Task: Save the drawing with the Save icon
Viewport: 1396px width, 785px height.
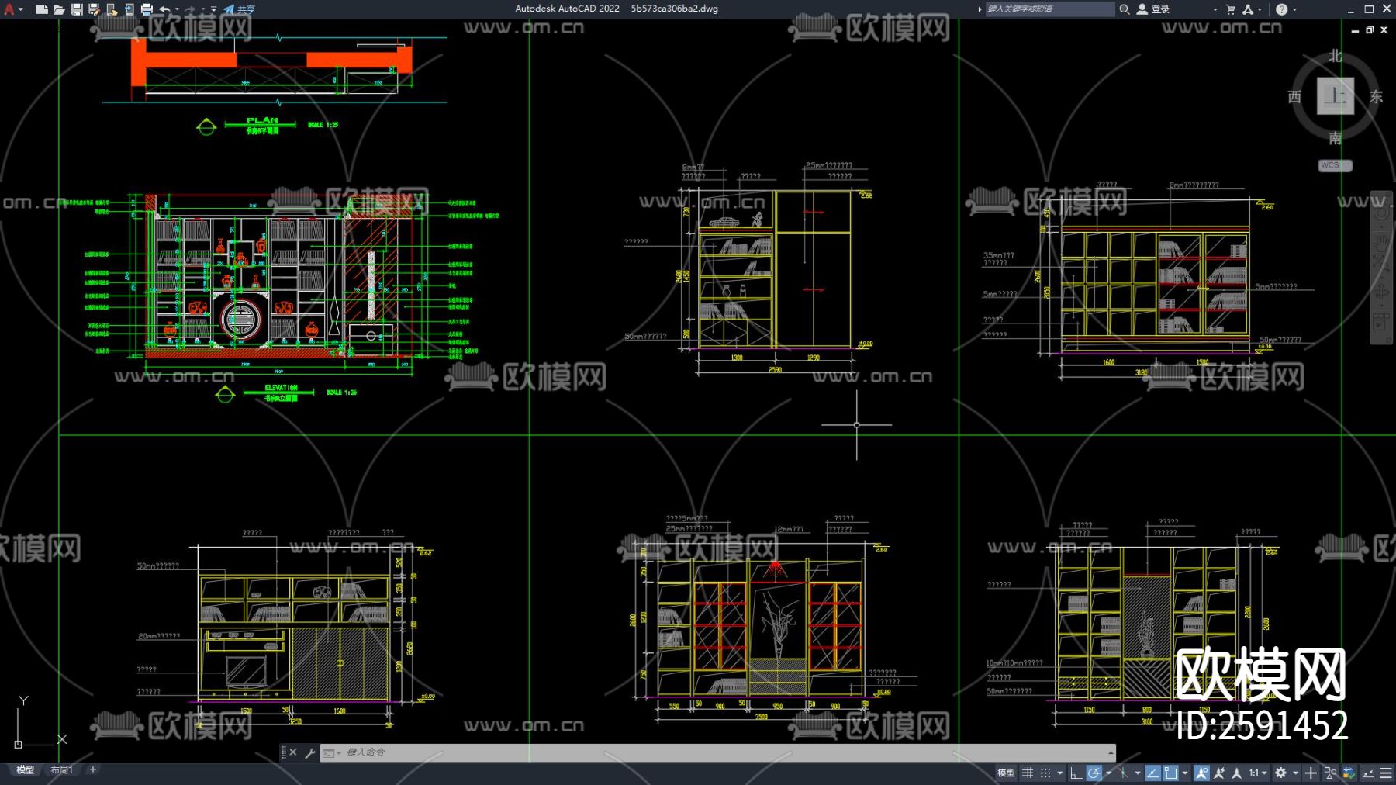Action: tap(77, 9)
